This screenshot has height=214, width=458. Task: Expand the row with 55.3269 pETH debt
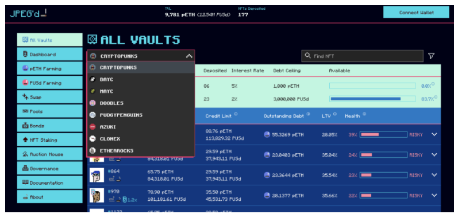(434, 134)
